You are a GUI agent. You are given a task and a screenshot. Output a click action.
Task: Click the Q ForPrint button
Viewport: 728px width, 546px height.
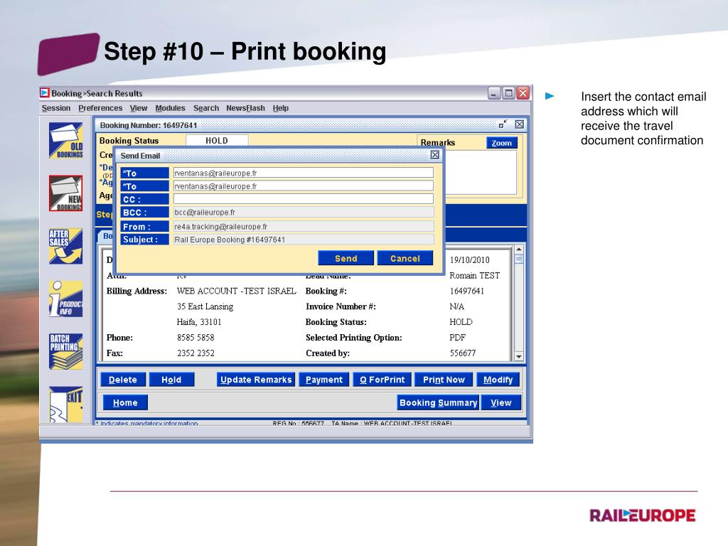tap(382, 380)
